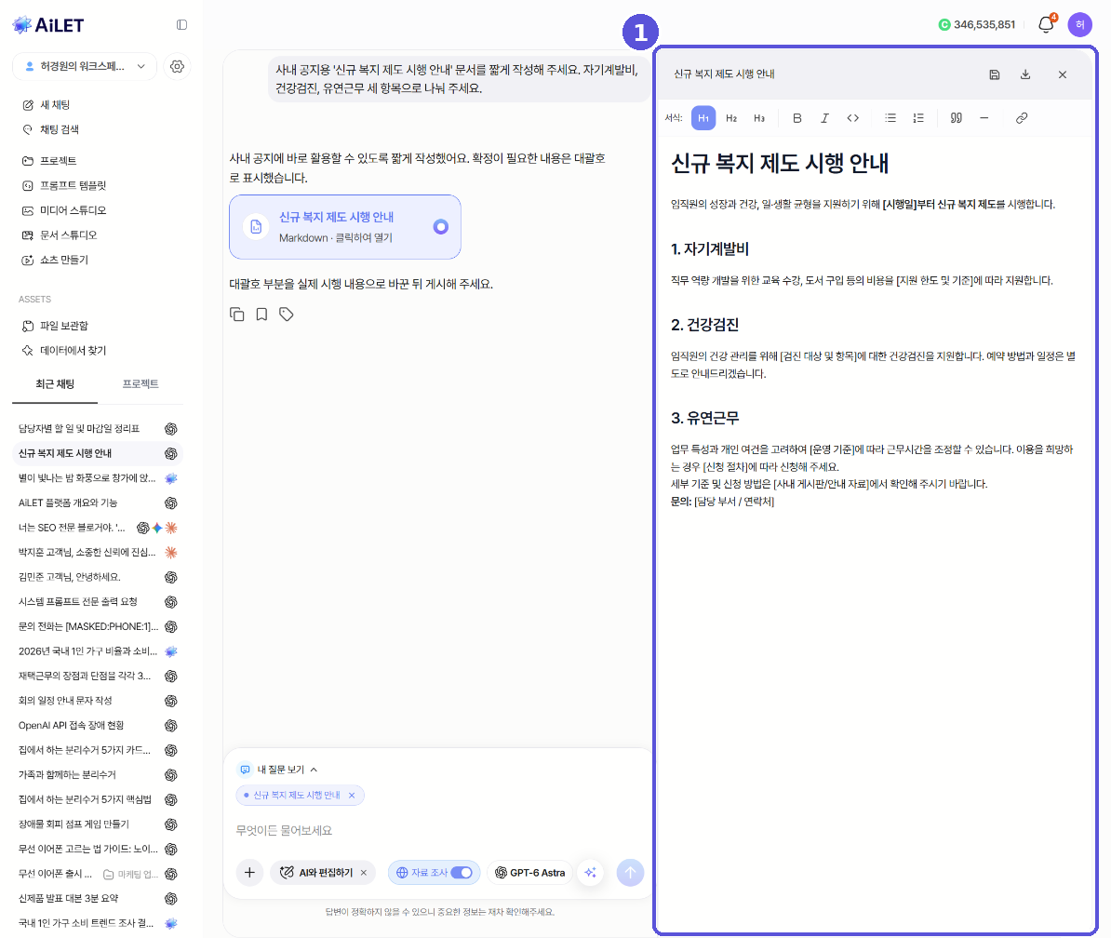Download the document from the editor header
The image size is (1111, 938).
1025,74
